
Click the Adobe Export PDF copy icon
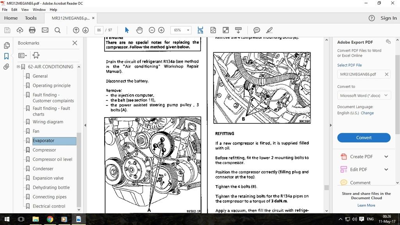click(x=388, y=41)
